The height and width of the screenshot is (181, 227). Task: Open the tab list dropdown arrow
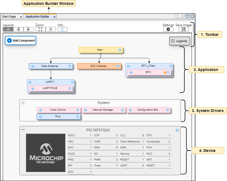(188, 16)
